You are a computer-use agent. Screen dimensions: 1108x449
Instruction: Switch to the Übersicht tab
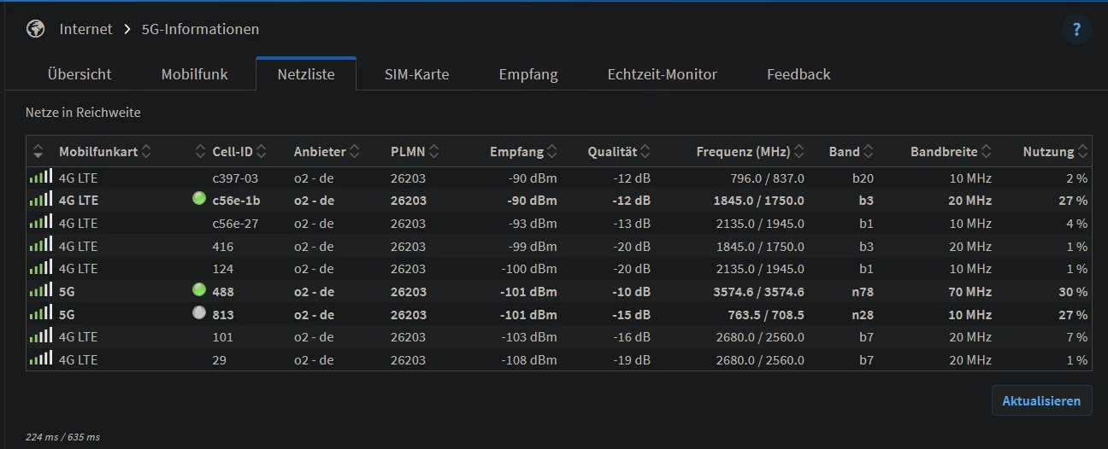point(80,74)
